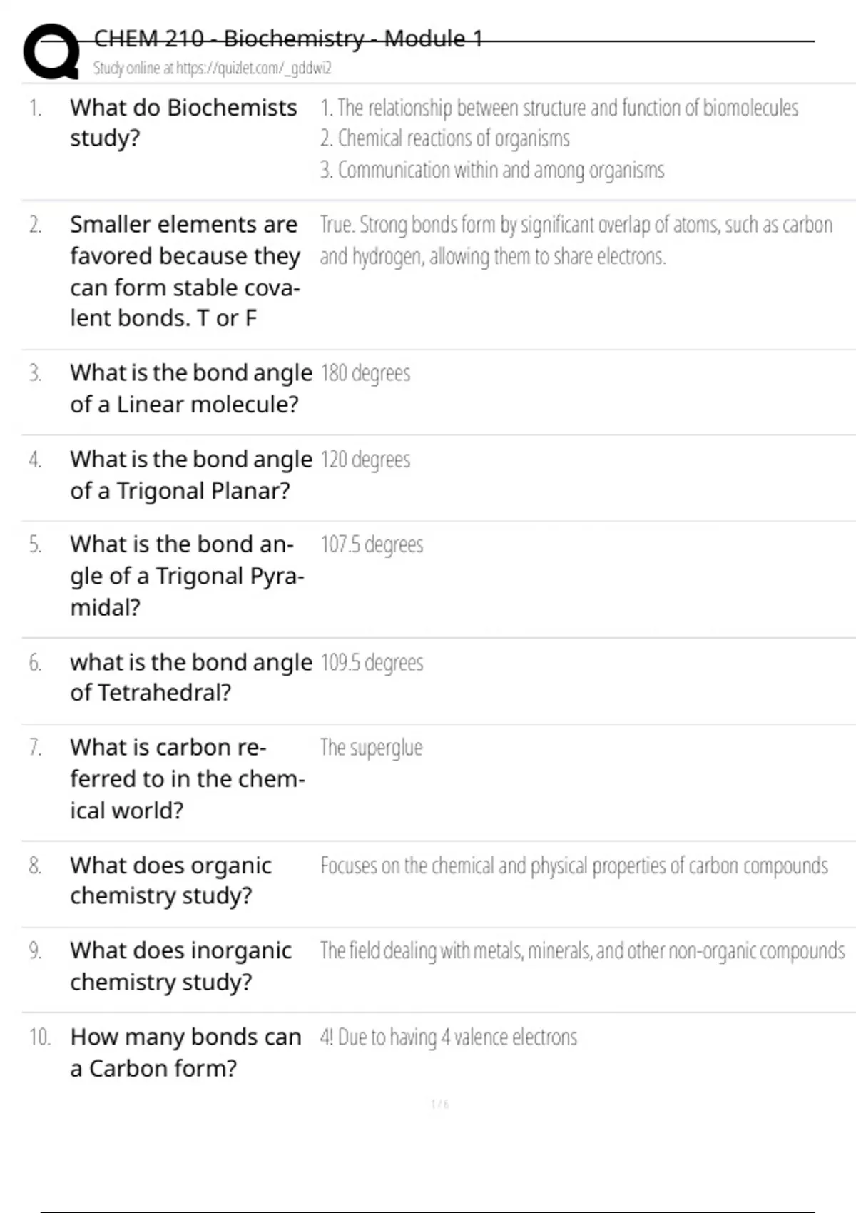Click answer "Chemical reactions of organisms"
The image size is (856, 1213).
(x=445, y=138)
